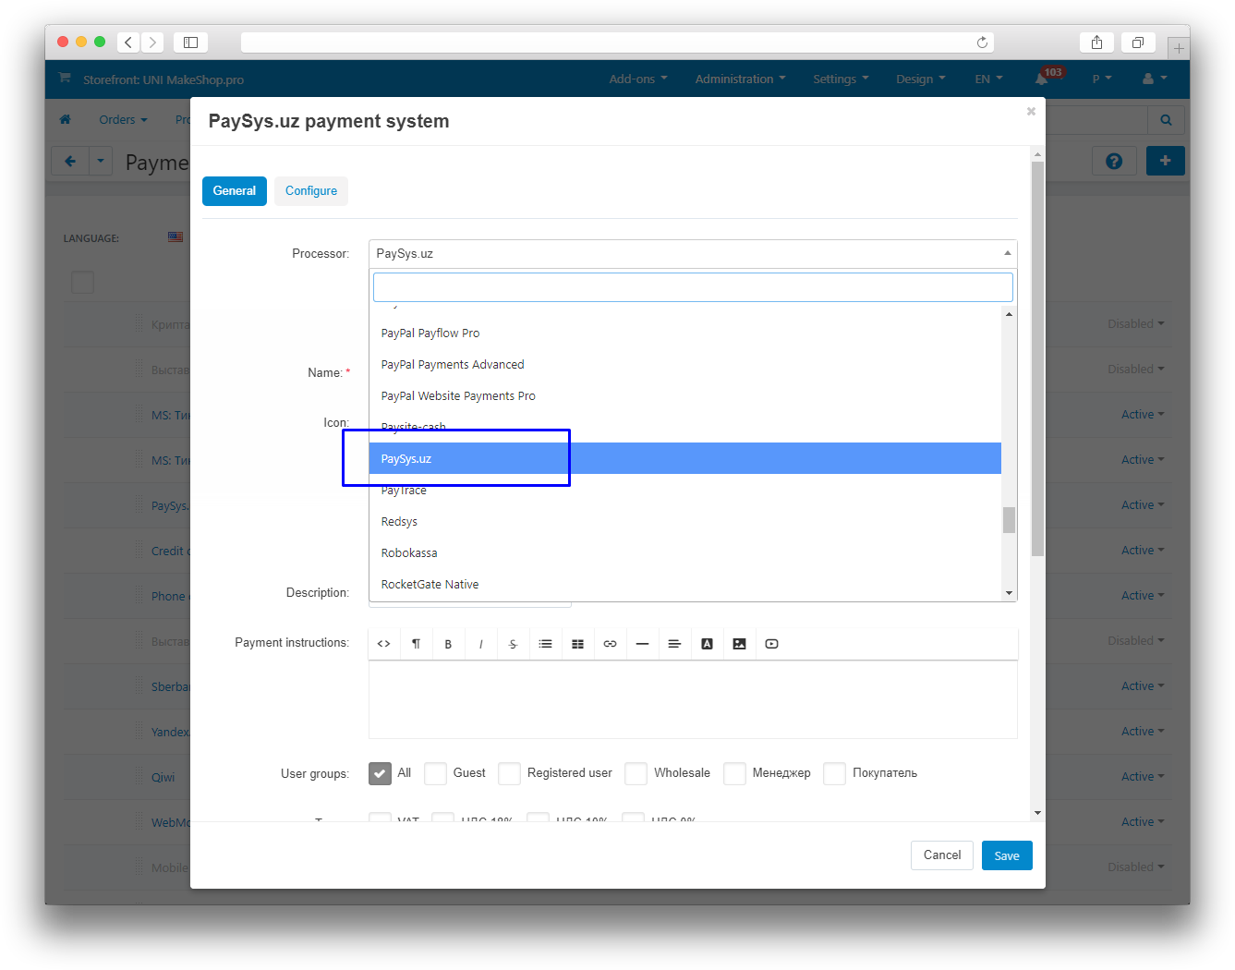The height and width of the screenshot is (970, 1235).
Task: Insert a table via editor toolbar
Action: point(577,644)
